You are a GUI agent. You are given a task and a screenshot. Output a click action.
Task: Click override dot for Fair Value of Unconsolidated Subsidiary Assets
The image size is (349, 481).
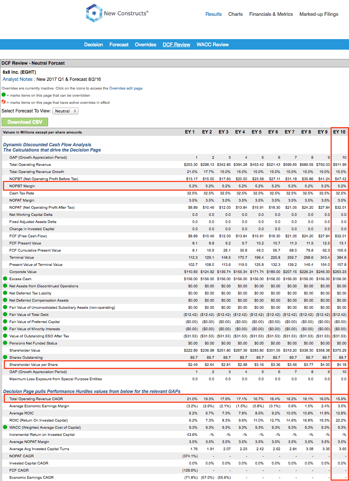coord(5,307)
